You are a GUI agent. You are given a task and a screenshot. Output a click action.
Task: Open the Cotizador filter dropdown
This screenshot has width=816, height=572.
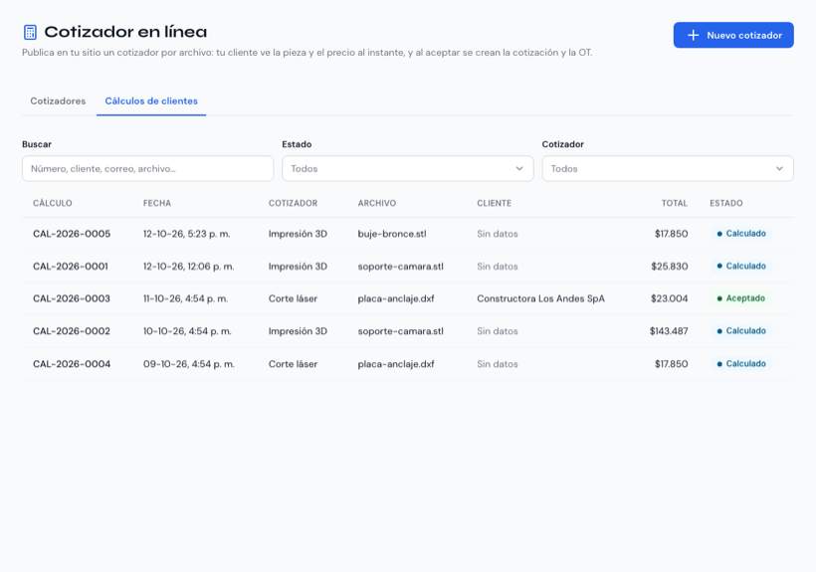(668, 168)
